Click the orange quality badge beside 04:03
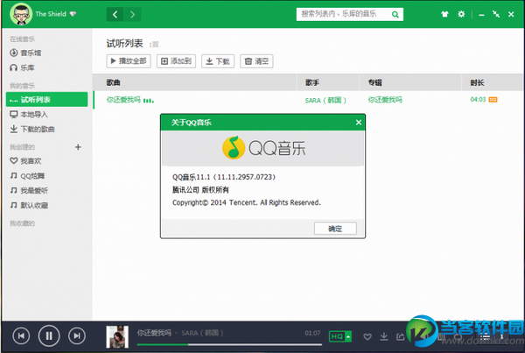 pyautogui.click(x=493, y=100)
